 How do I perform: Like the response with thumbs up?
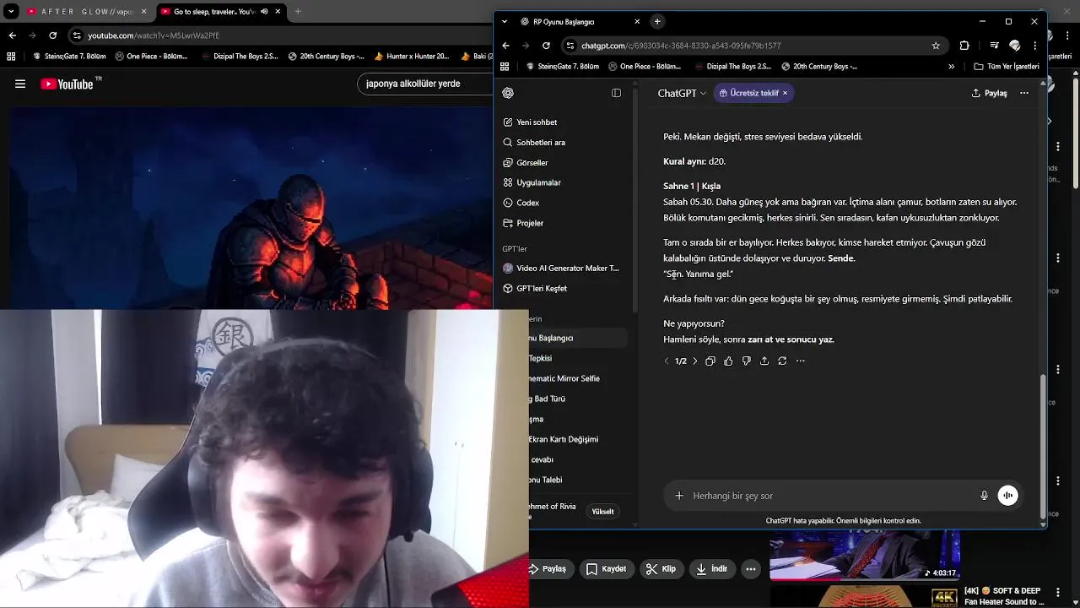pos(728,361)
